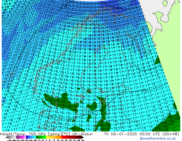Click the right arrow end of color scale
The height and width of the screenshot is (141, 182).
point(82,137)
